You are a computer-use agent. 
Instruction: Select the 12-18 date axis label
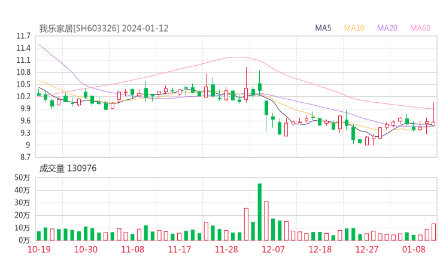[x=320, y=249]
